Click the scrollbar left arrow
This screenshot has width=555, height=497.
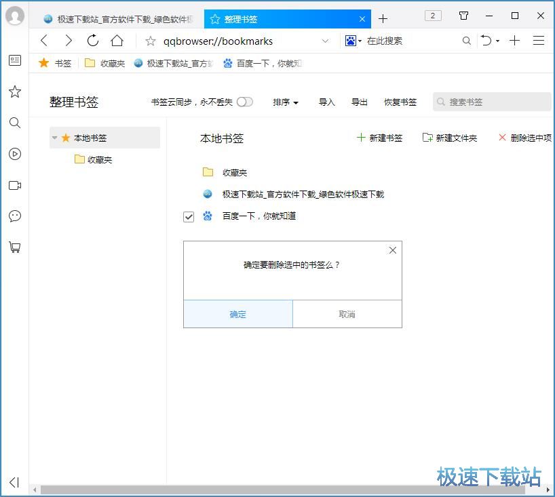pyautogui.click(x=35, y=490)
